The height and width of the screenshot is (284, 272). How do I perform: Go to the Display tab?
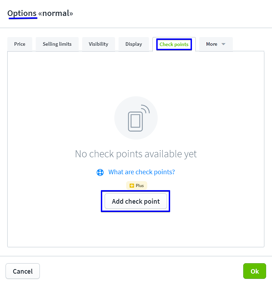point(134,44)
